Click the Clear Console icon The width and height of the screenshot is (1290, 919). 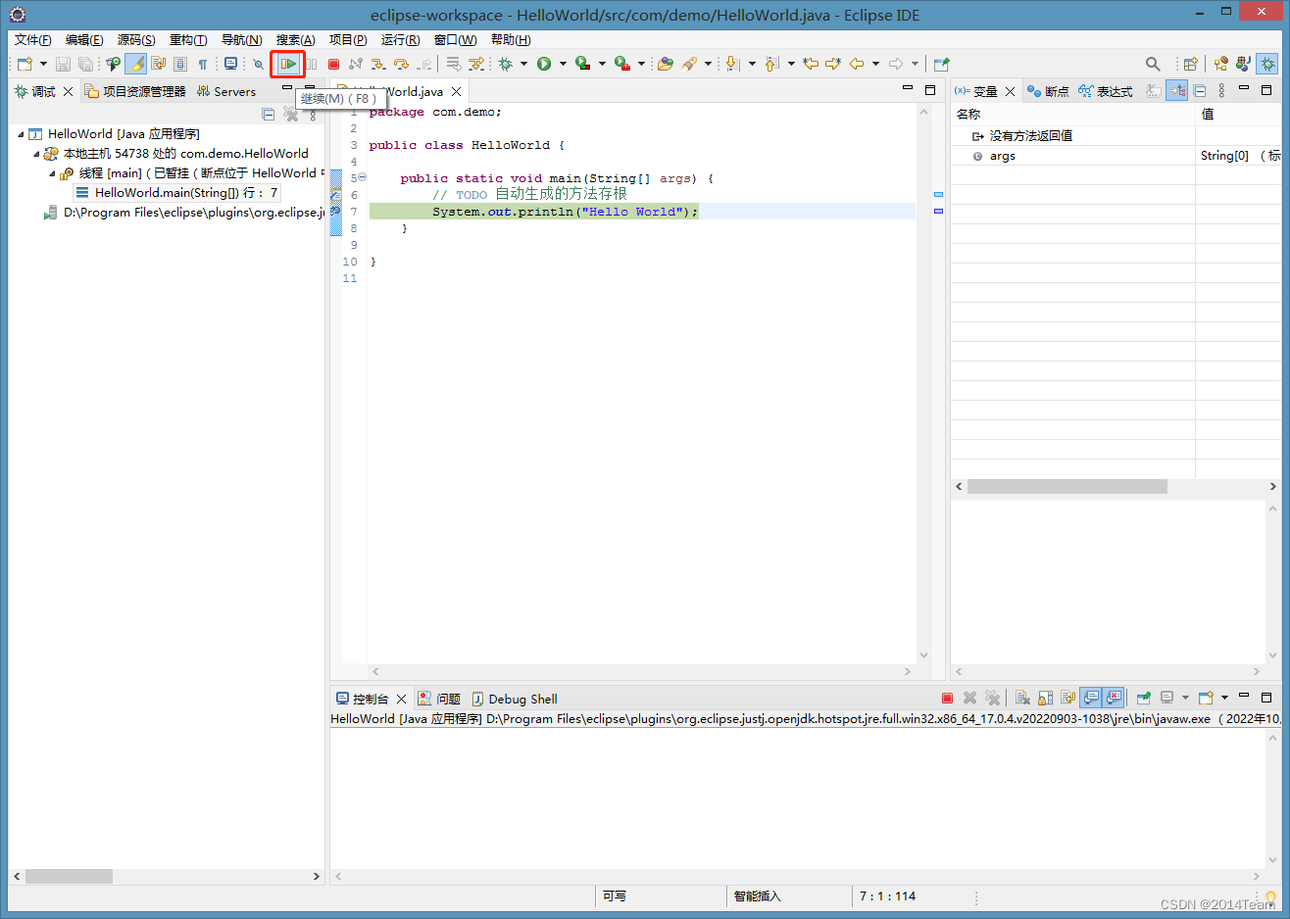pos(1022,699)
